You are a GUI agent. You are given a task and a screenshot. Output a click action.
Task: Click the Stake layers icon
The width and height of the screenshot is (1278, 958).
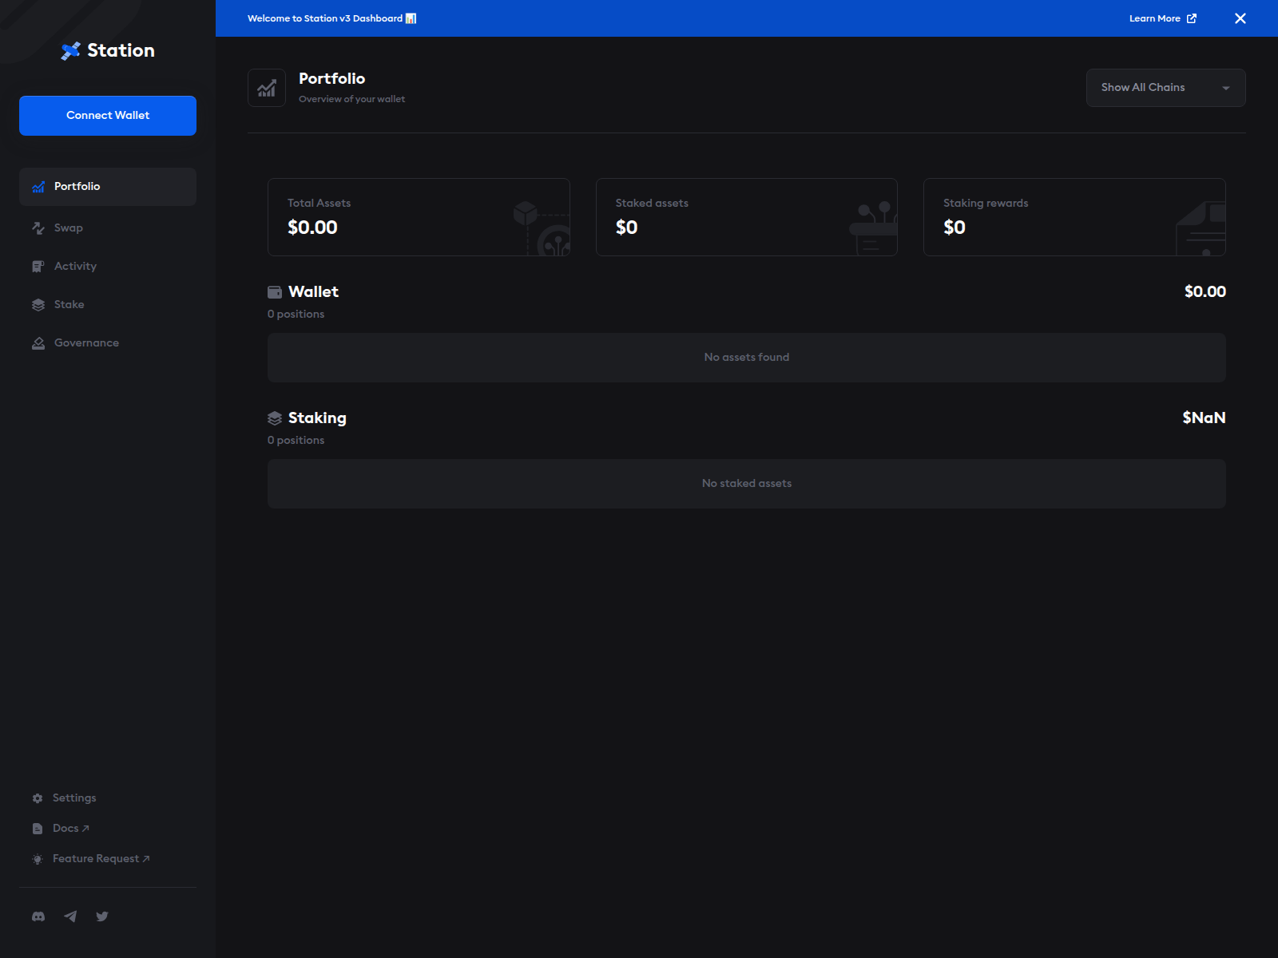[38, 304]
